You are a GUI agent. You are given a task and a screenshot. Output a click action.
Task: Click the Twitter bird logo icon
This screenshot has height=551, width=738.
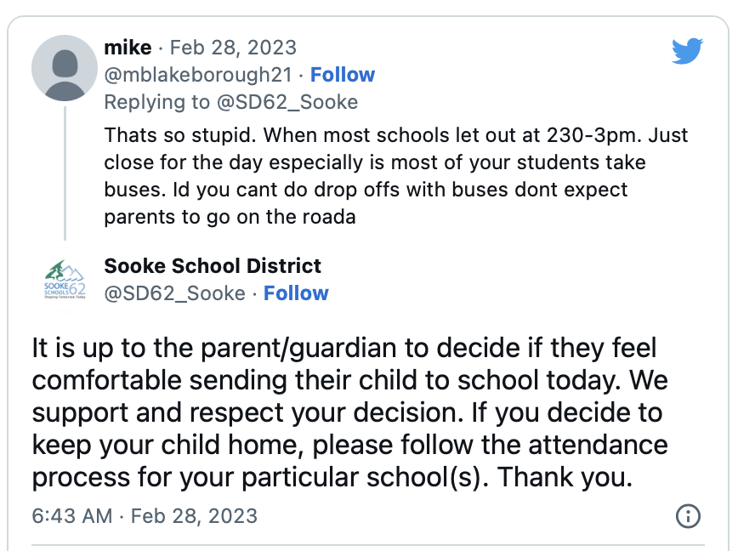click(x=687, y=51)
